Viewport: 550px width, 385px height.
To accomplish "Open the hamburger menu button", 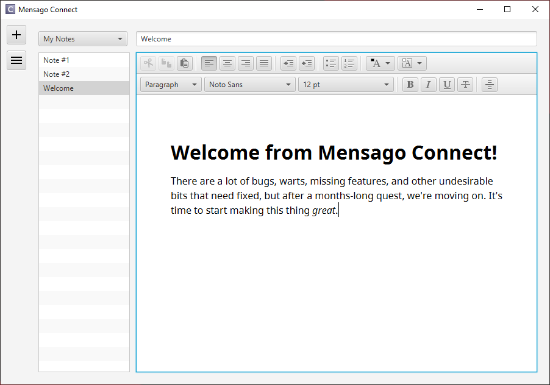I will [16, 60].
